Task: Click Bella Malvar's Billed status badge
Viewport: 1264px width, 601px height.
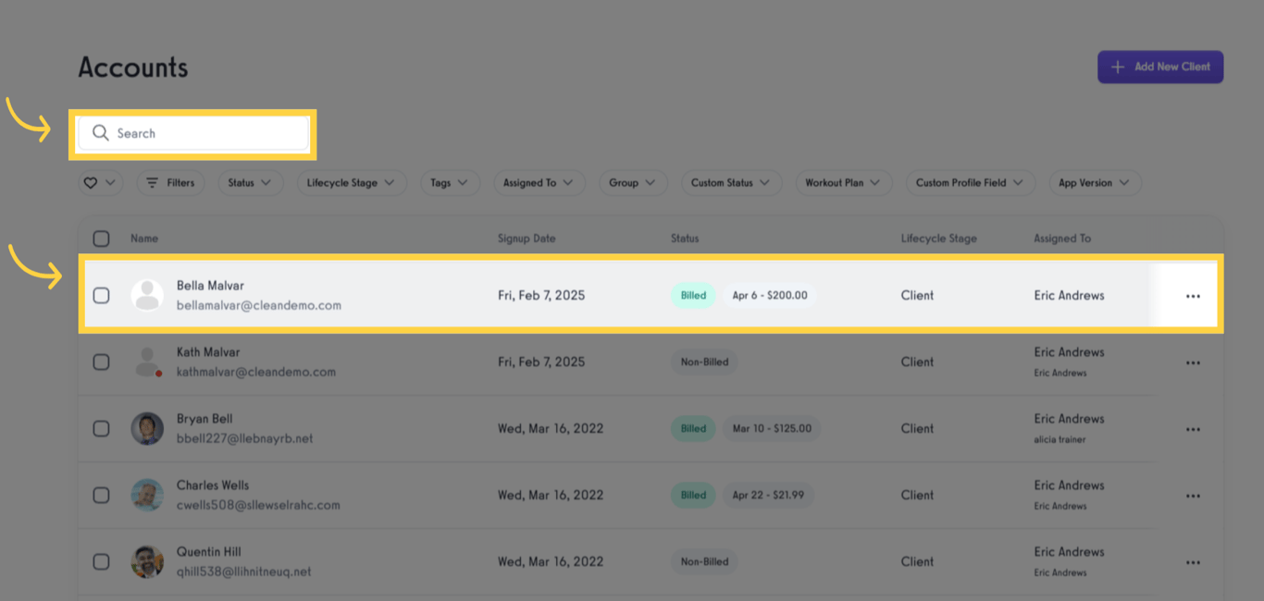Action: 693,295
